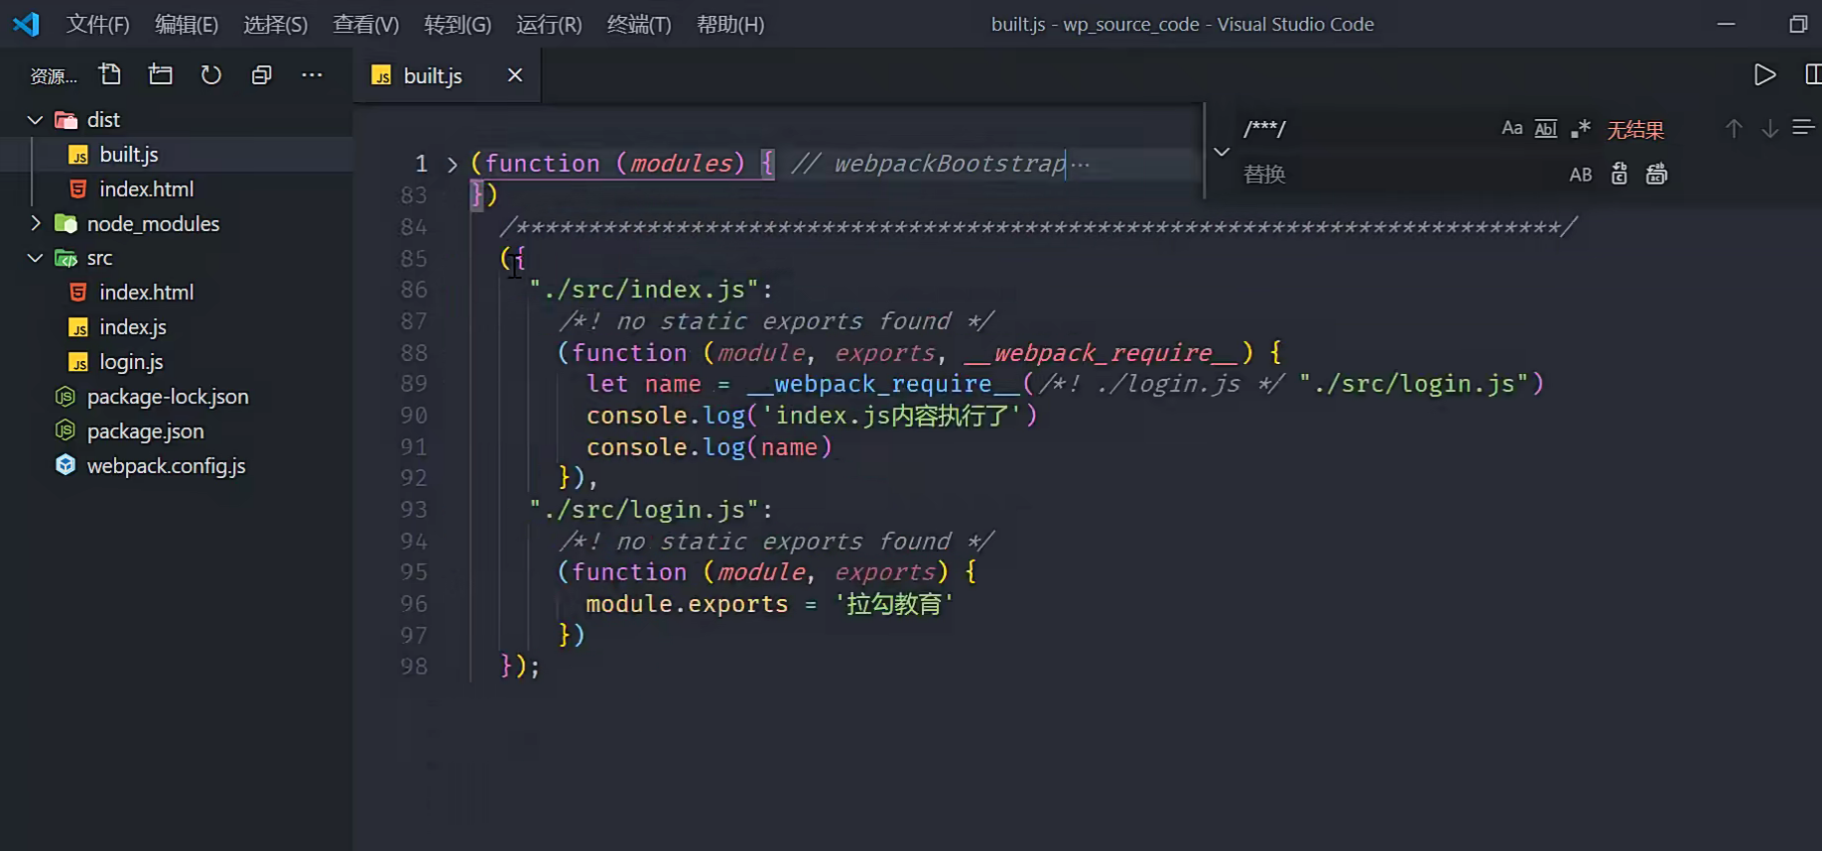Unfold the collapsed function on line 1
Viewport: 1822px width, 851px height.
point(453,165)
